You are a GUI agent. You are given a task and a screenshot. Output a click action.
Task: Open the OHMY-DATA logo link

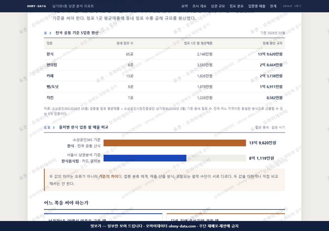coord(37,6)
